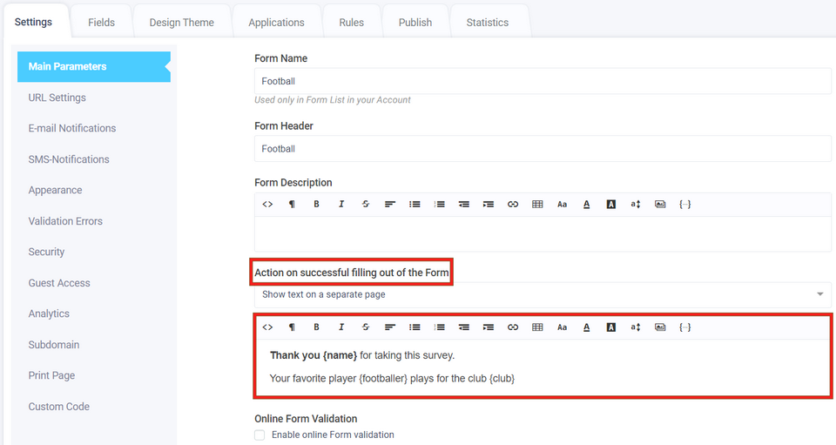
Task: Open 'Show text on a separate page' dropdown
Action: (543, 294)
